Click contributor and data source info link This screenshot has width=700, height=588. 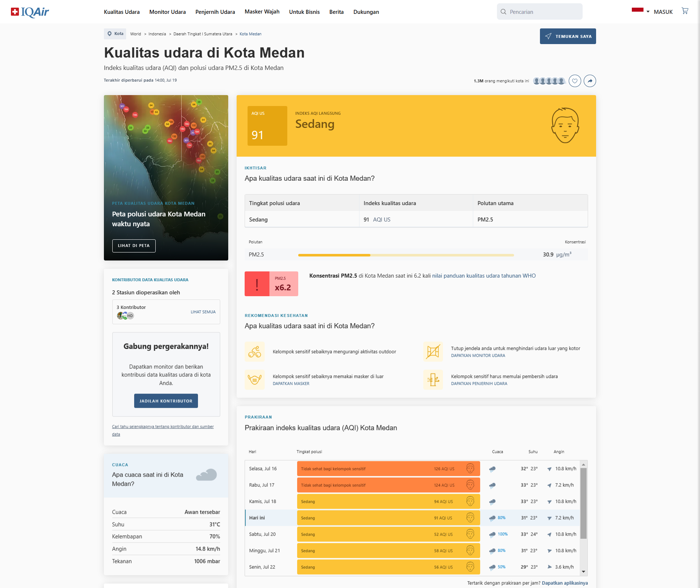[163, 430]
